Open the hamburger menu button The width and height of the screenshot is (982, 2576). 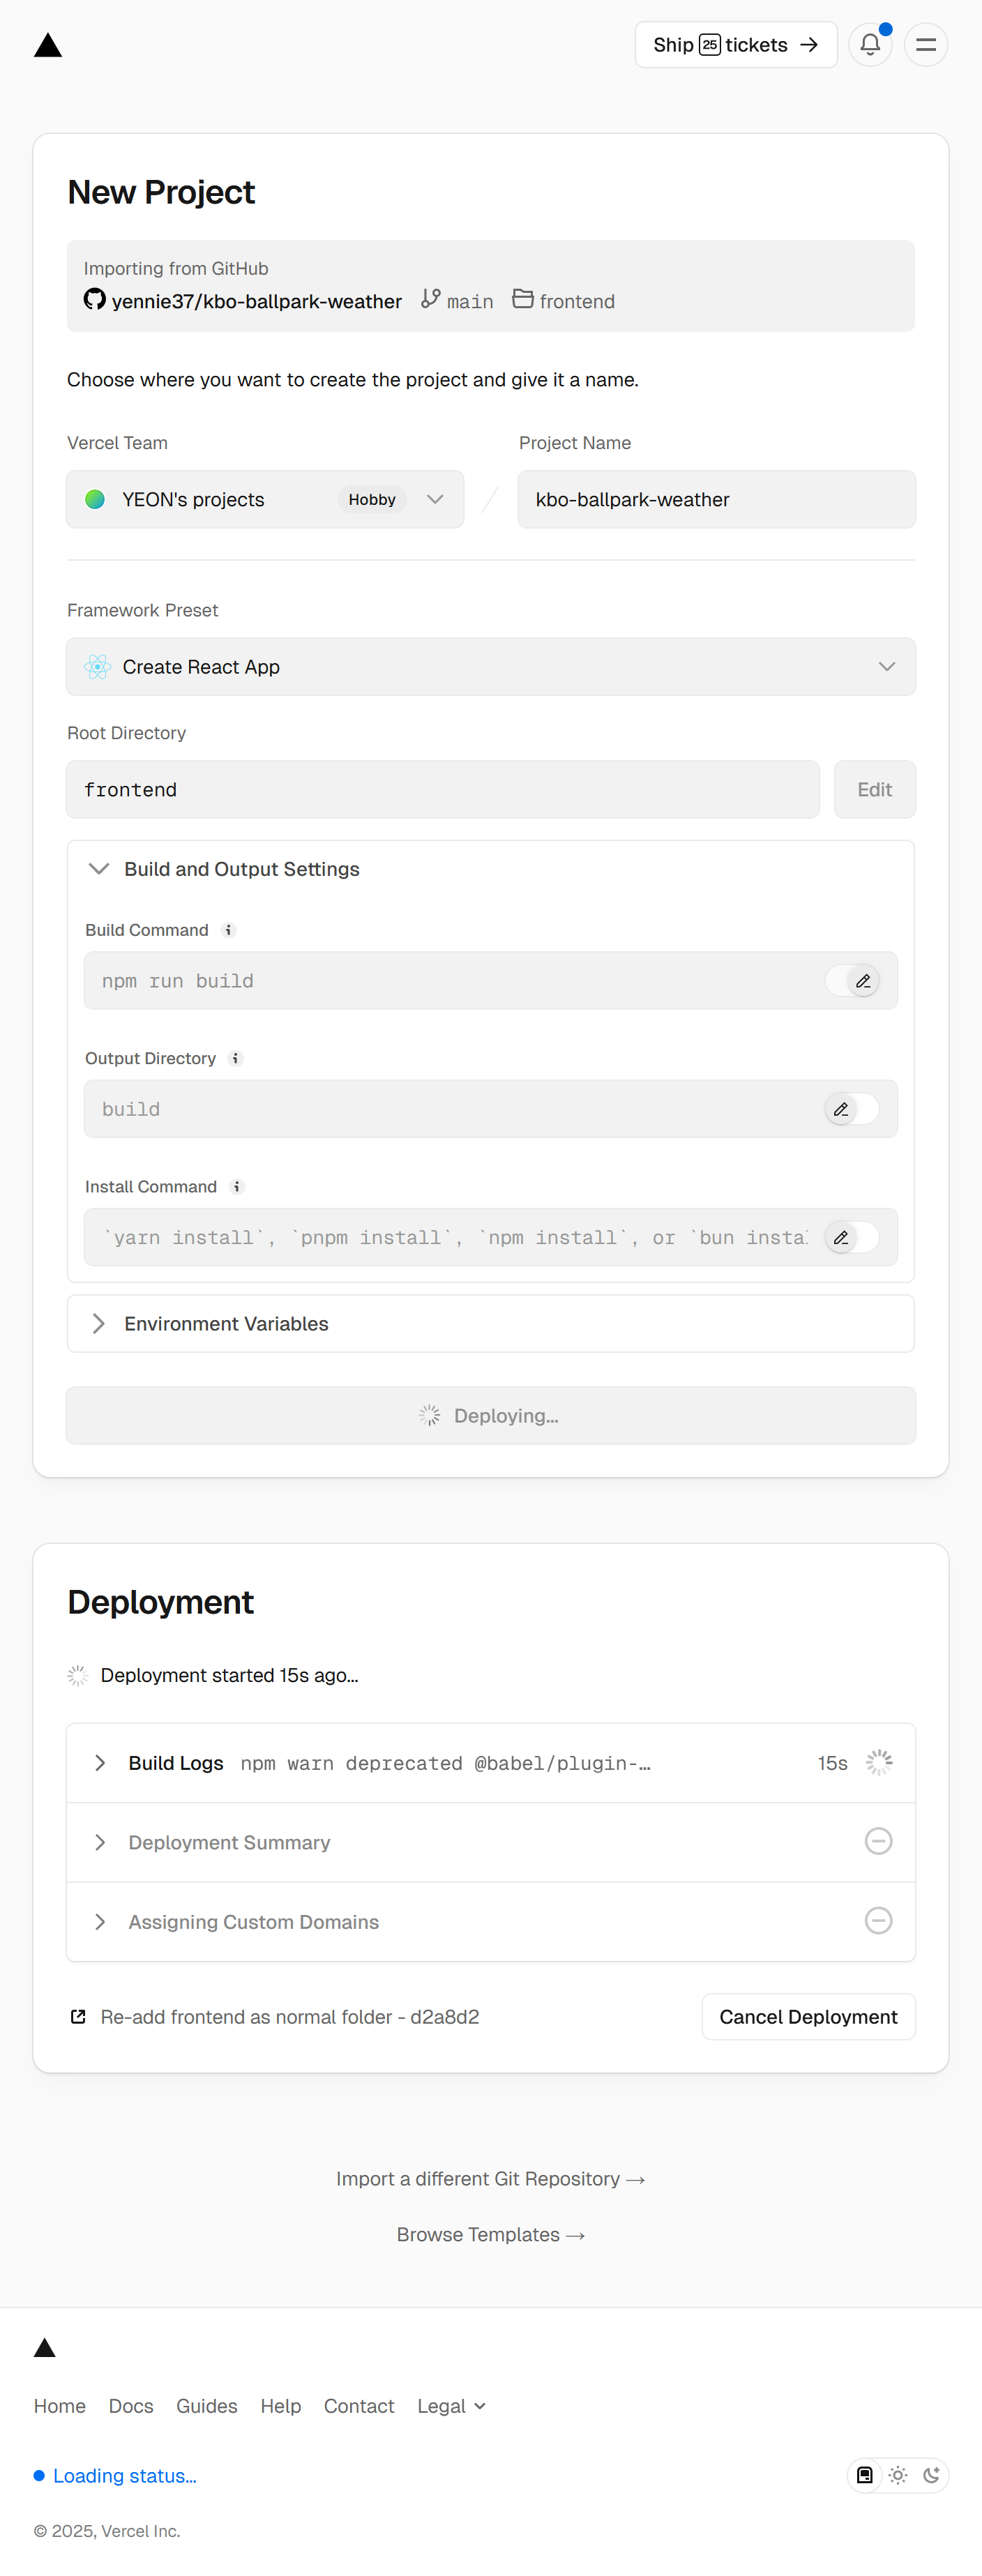(926, 44)
